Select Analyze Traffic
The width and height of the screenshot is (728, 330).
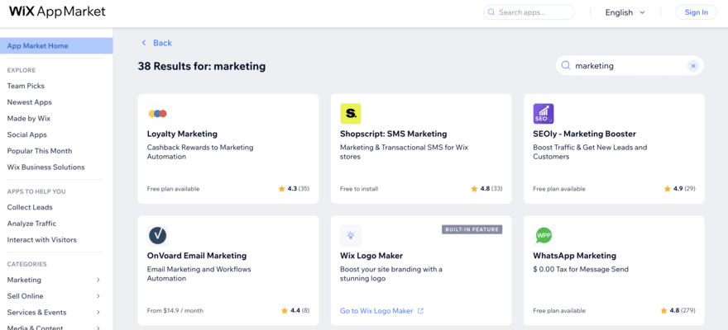pos(31,224)
